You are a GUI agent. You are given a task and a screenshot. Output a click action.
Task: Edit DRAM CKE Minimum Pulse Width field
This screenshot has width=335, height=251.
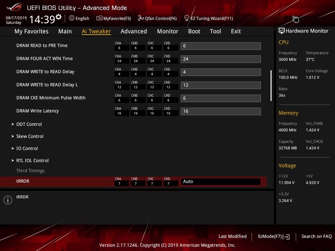pos(221,98)
